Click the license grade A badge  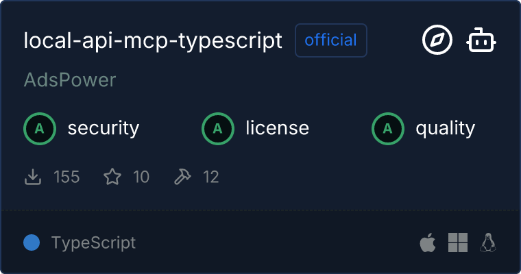[218, 128]
